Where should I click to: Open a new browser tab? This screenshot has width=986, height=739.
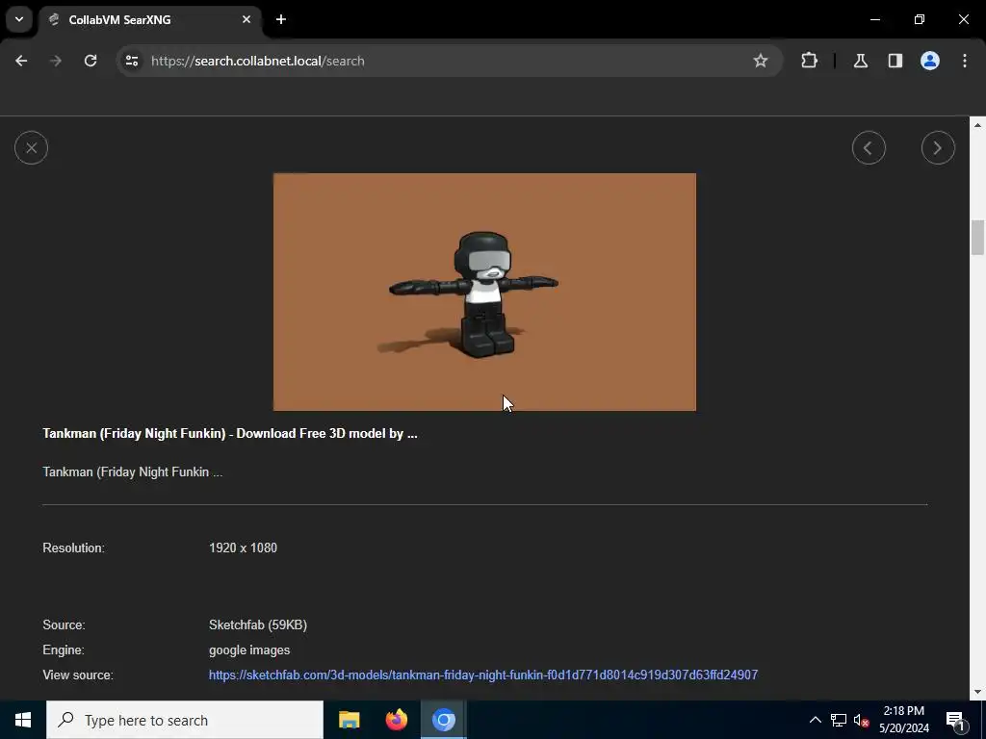281,19
